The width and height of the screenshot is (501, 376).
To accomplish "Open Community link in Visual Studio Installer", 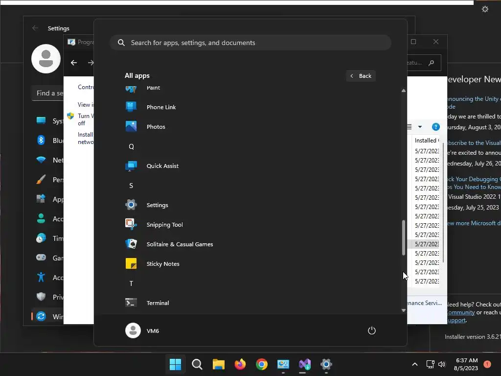I will click(461, 312).
